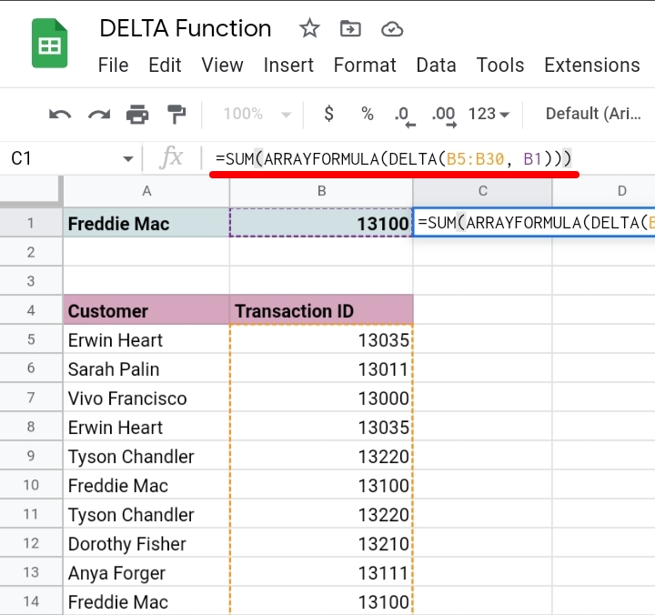Click the Print icon
655x615 pixels.
137,114
